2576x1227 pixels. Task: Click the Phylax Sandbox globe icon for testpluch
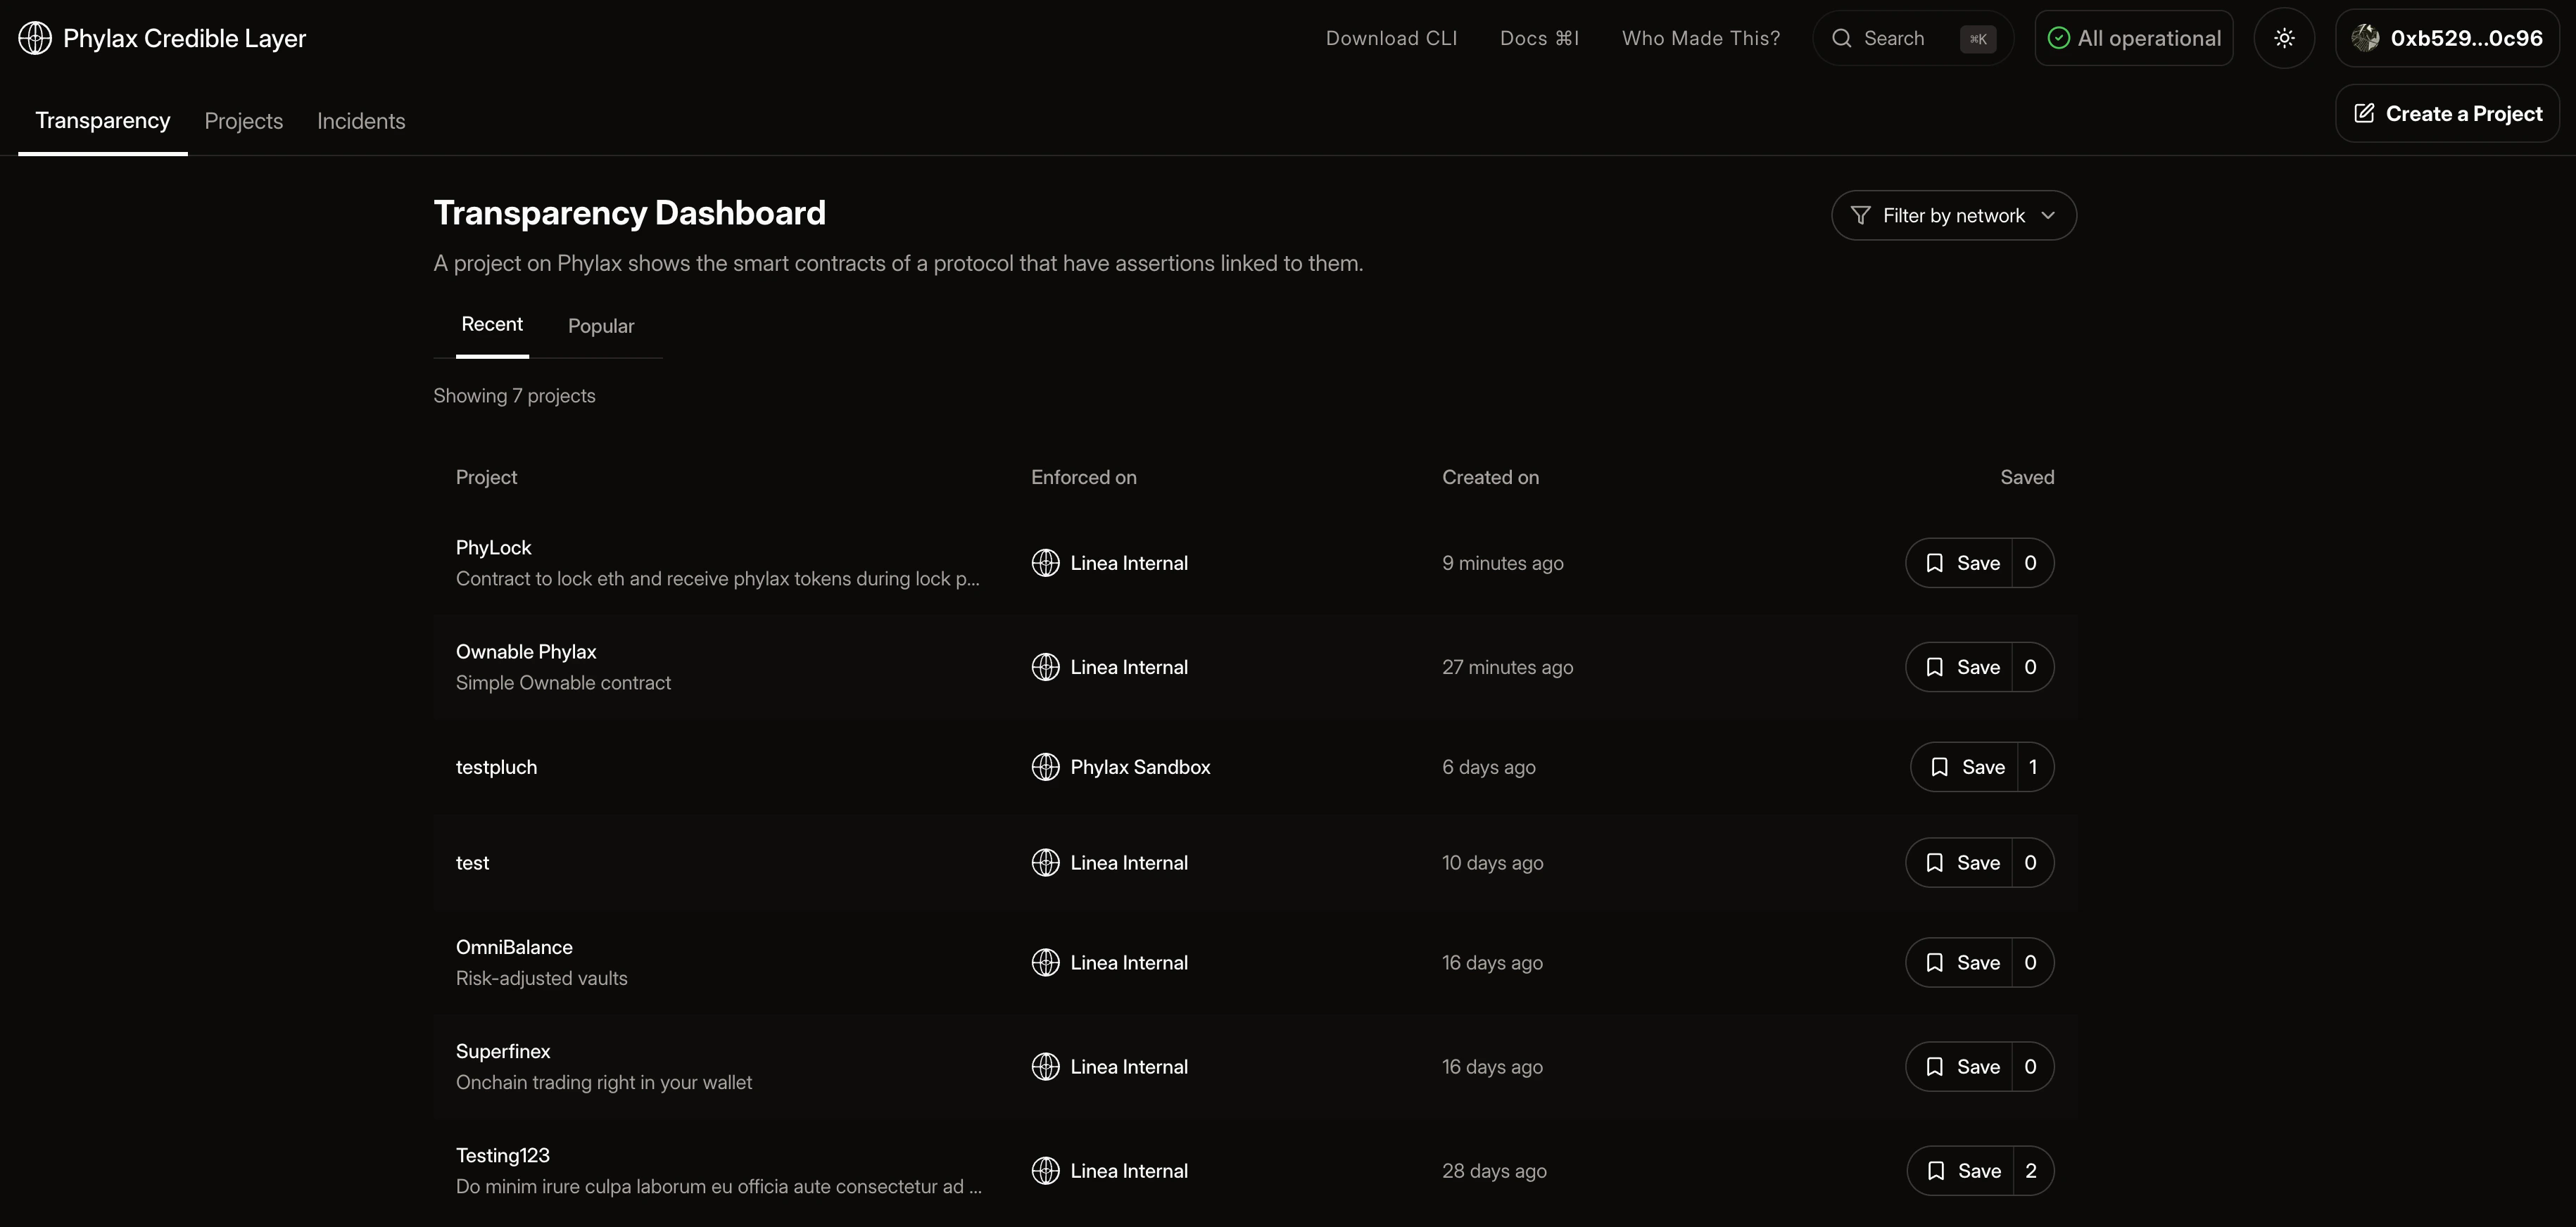pos(1045,767)
